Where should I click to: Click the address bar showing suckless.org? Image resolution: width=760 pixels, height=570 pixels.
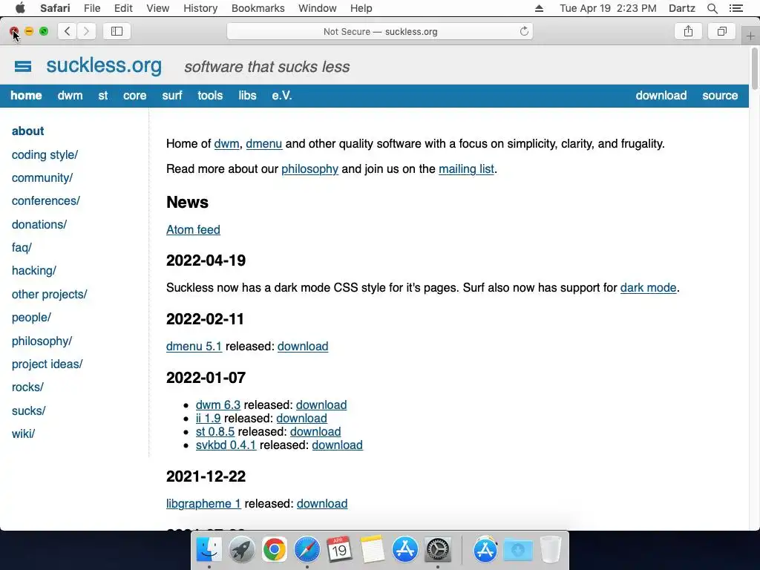[x=380, y=31]
